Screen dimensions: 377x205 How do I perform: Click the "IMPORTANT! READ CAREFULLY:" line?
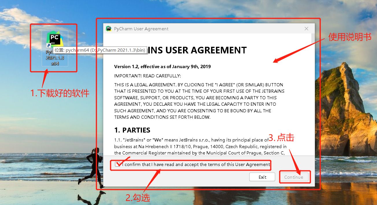tap(147, 76)
